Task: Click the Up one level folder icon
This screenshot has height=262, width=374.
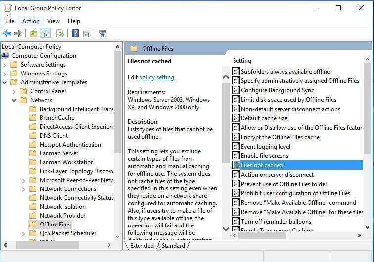Action: click(34, 34)
